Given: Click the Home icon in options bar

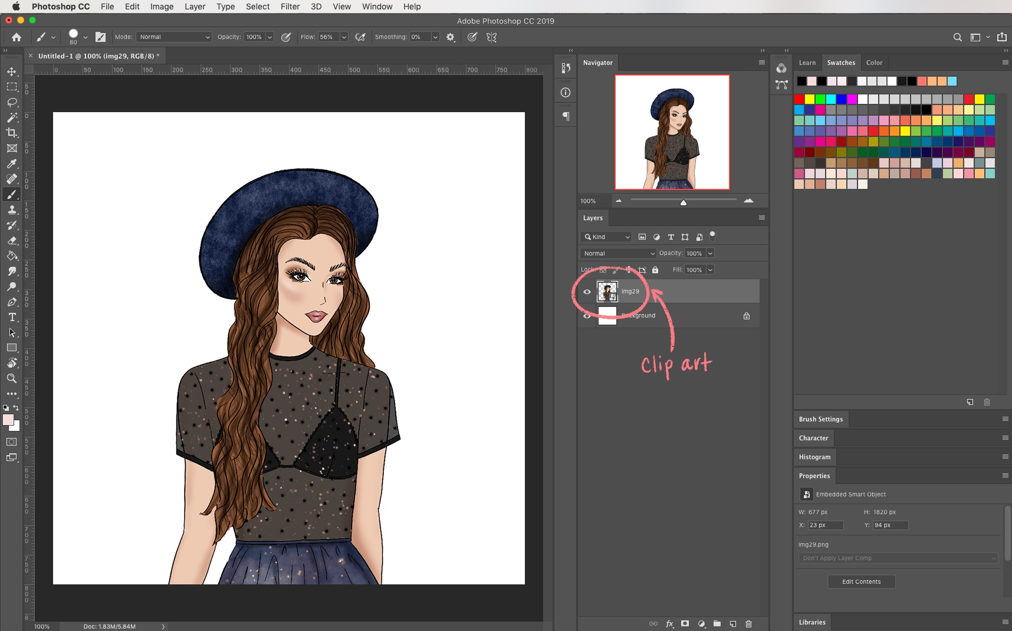Looking at the screenshot, I should click(x=17, y=37).
